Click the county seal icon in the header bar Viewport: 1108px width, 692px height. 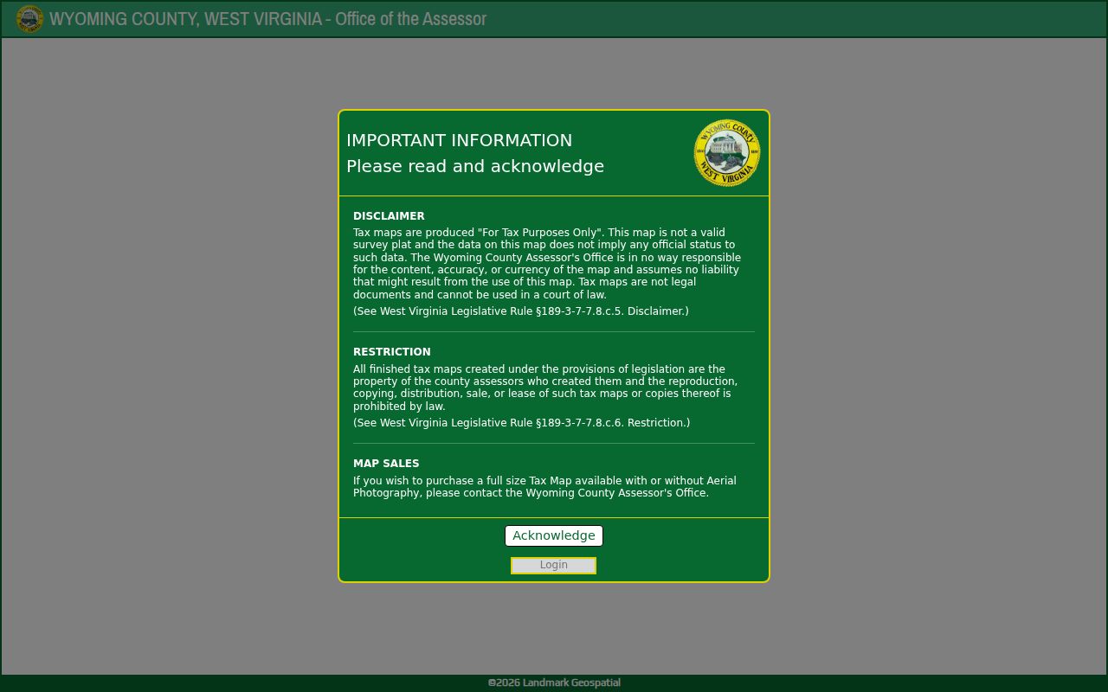[29, 19]
